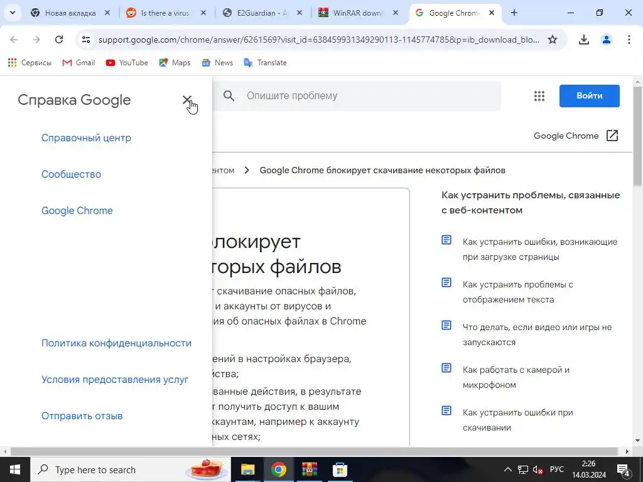Open article about видео или игры не запускаются
The image size is (643, 482).
[x=537, y=335]
